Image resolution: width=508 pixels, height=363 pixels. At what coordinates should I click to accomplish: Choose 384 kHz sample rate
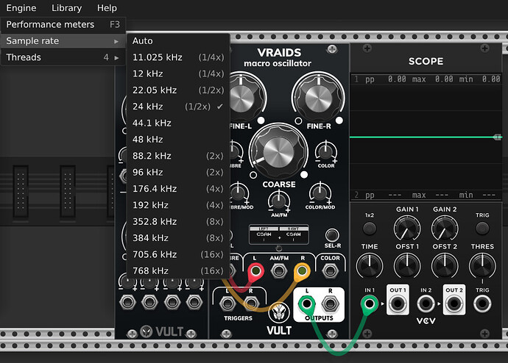click(x=178, y=238)
